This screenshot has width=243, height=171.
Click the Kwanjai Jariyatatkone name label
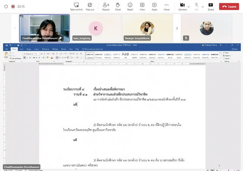point(137,38)
